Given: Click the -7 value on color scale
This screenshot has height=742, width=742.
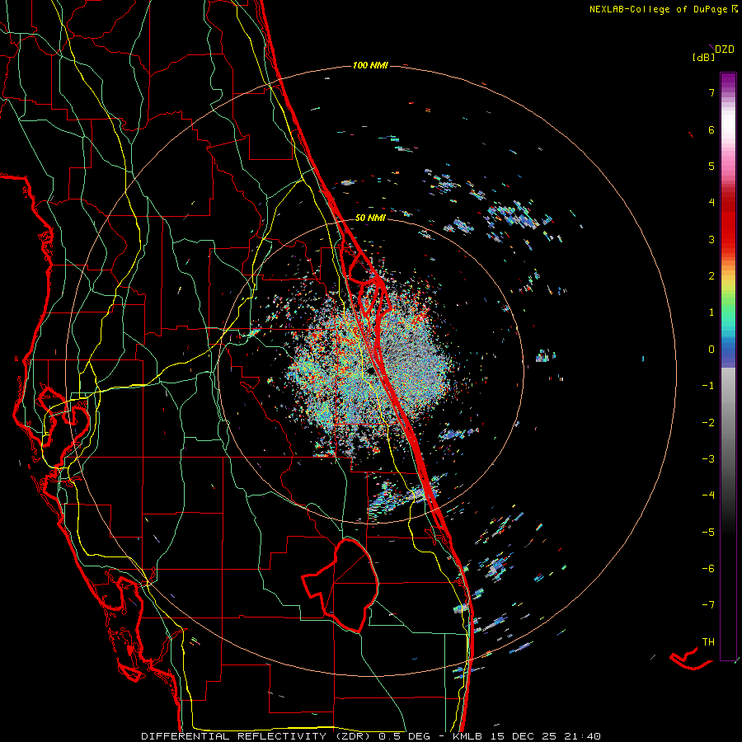Looking at the screenshot, I should click(708, 605).
